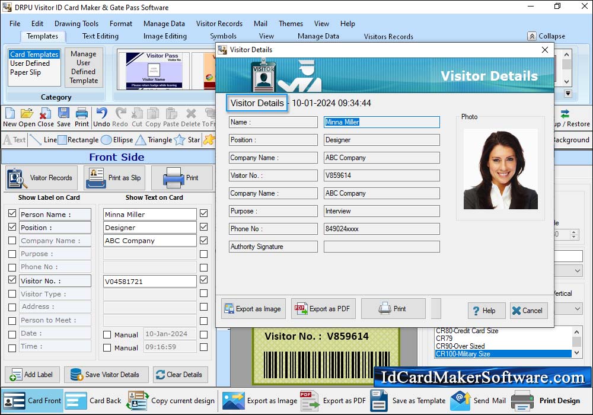Uncheck the Person Name label checkbox
Screen dimensions: 593x415
(12, 213)
